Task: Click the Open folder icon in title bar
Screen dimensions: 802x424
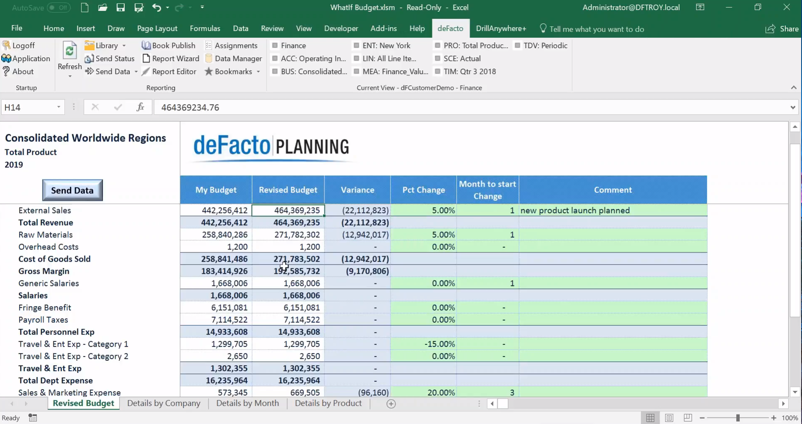Action: coord(102,8)
